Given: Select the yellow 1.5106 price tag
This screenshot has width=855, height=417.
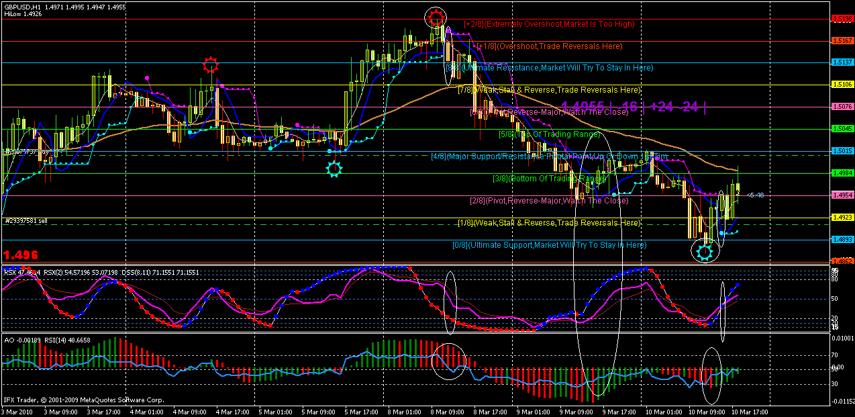Looking at the screenshot, I should point(842,85).
